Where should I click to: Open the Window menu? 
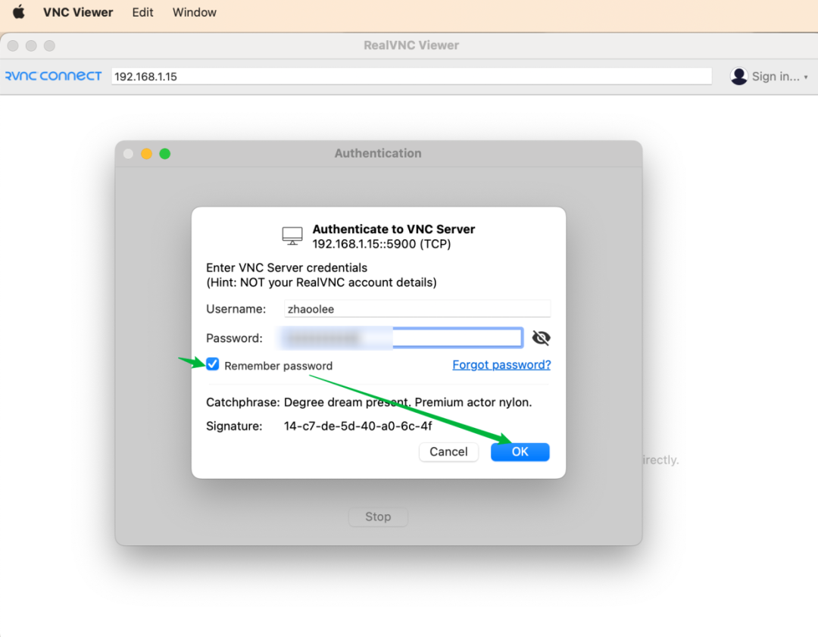tap(194, 12)
